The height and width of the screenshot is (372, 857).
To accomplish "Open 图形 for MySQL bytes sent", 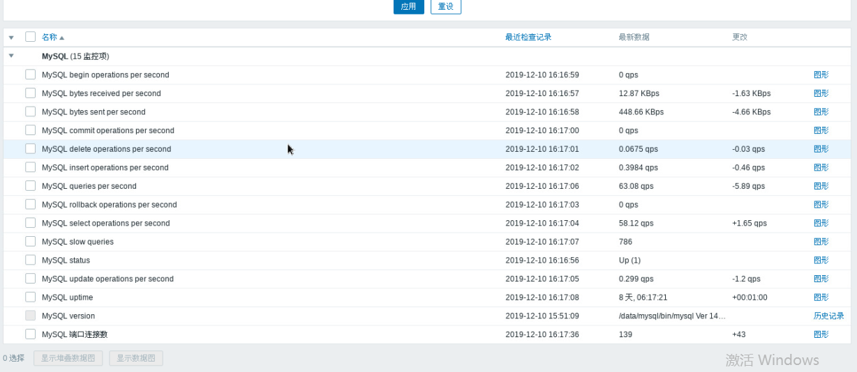I will pos(821,111).
